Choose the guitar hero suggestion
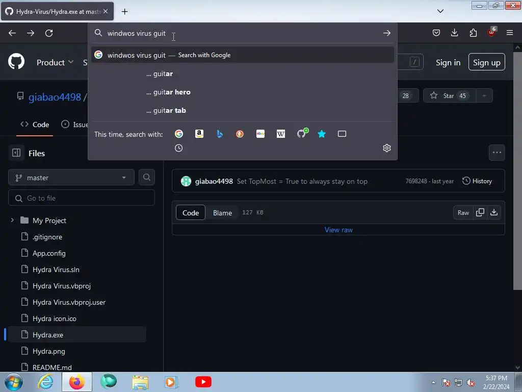The image size is (522, 392). pos(242,92)
